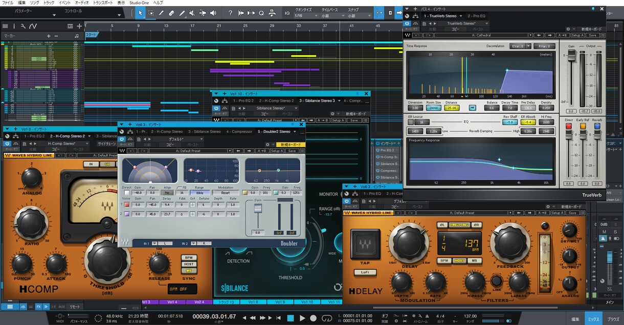This screenshot has width=624, height=325.
Task: Click the question mark help icon
Action: [230, 13]
